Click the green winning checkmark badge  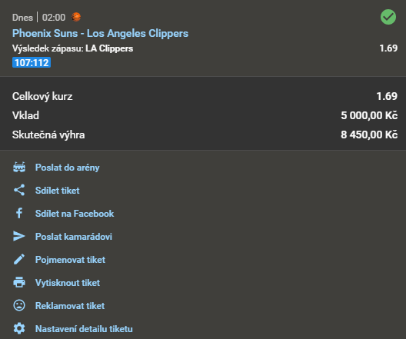tap(388, 17)
